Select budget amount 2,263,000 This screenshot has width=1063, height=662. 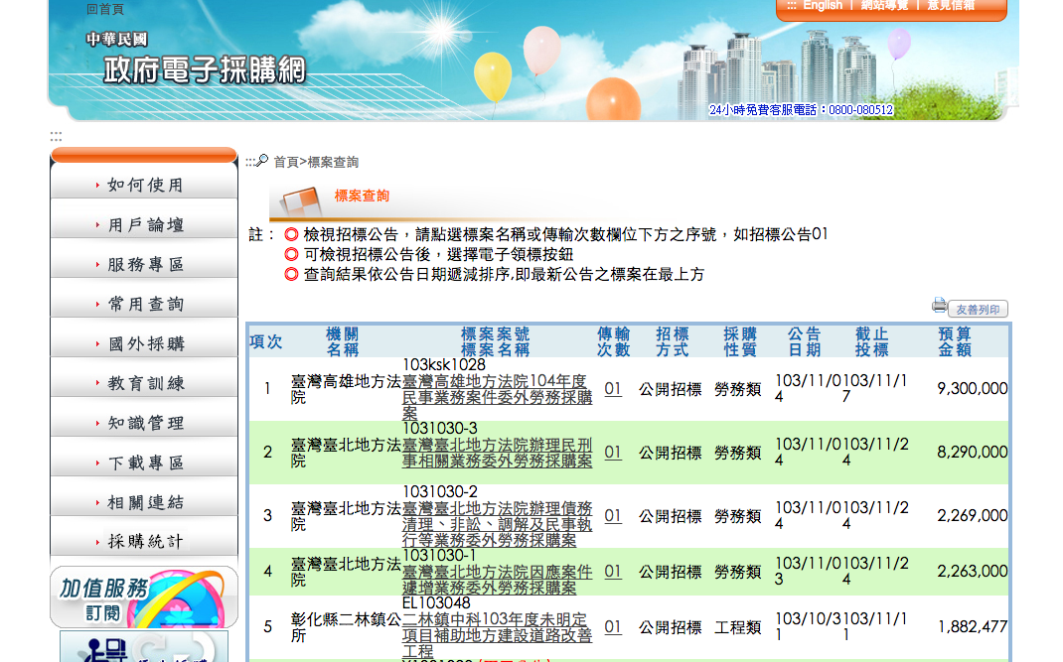click(973, 572)
